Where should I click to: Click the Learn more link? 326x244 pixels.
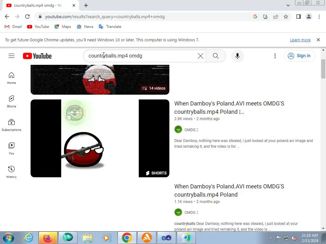[x=300, y=40]
